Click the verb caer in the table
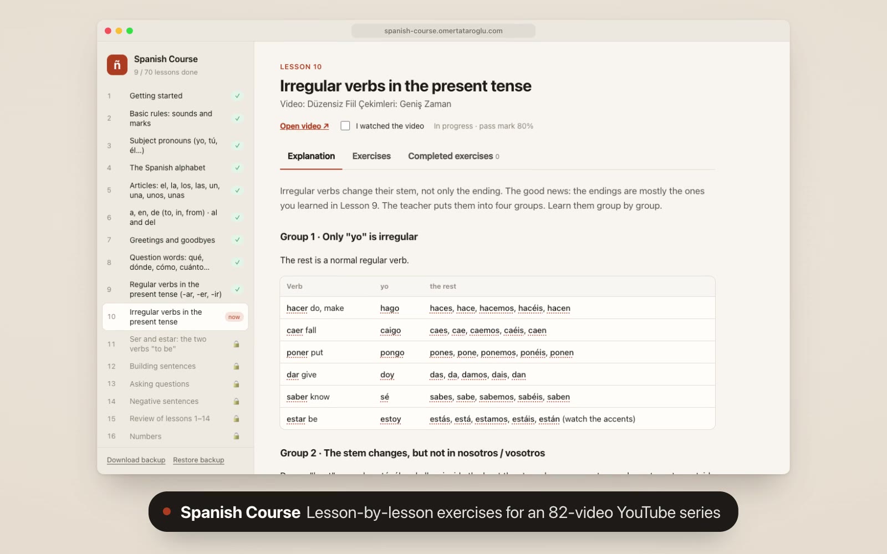Viewport: 887px width, 554px height. [295, 331]
